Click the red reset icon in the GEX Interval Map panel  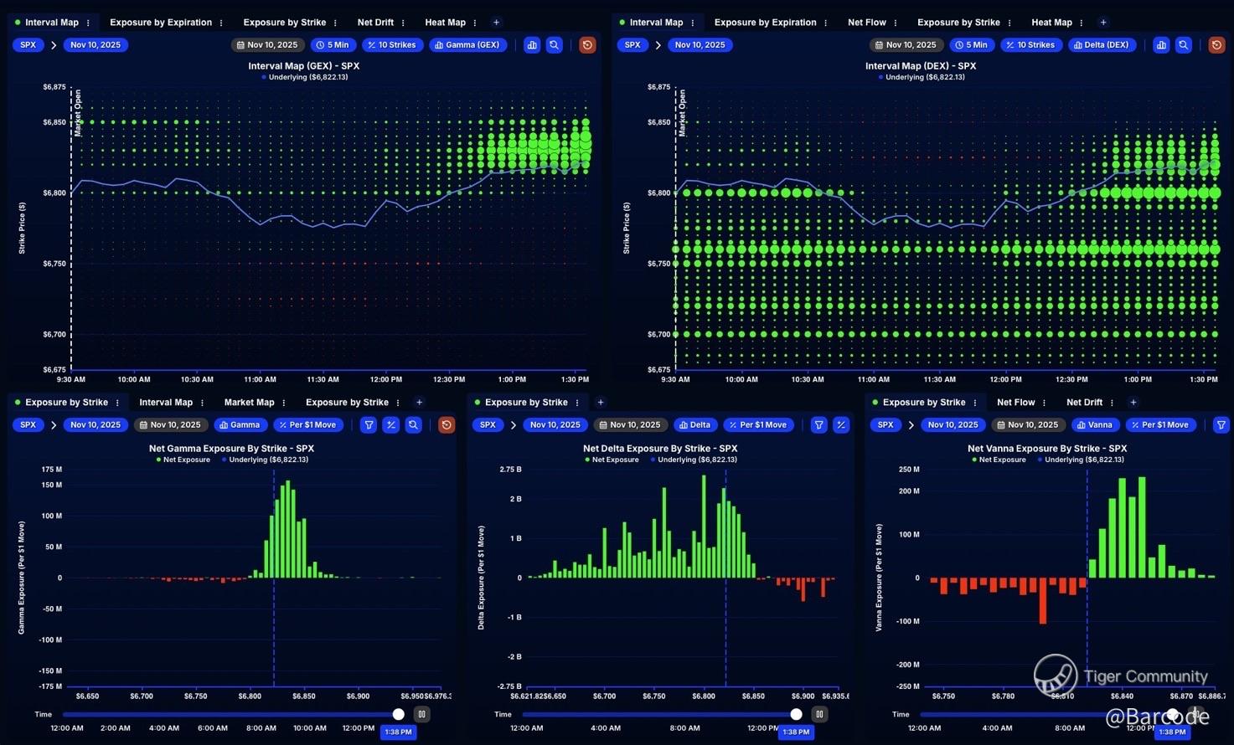pos(587,45)
